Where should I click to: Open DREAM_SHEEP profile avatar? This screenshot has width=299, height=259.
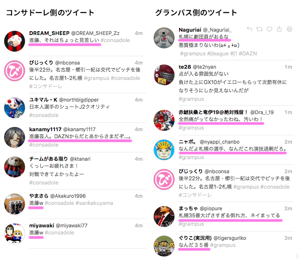(x=15, y=41)
